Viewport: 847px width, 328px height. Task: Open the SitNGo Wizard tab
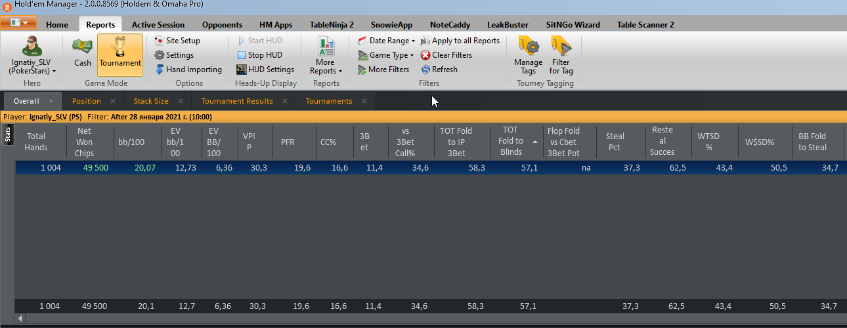click(573, 25)
